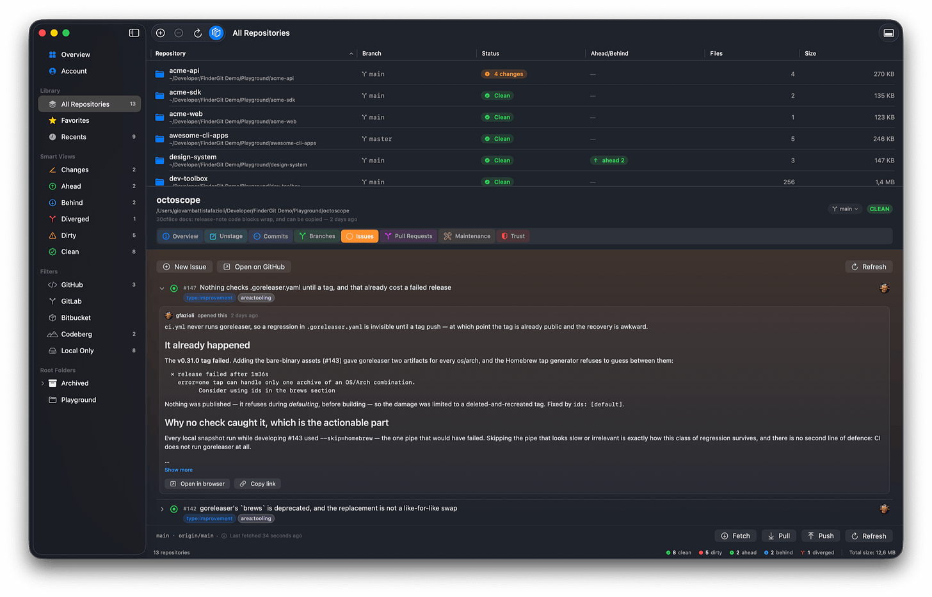Viewport: 932px width, 597px height.
Task: Click the bottom bar Refresh button
Action: click(x=869, y=536)
